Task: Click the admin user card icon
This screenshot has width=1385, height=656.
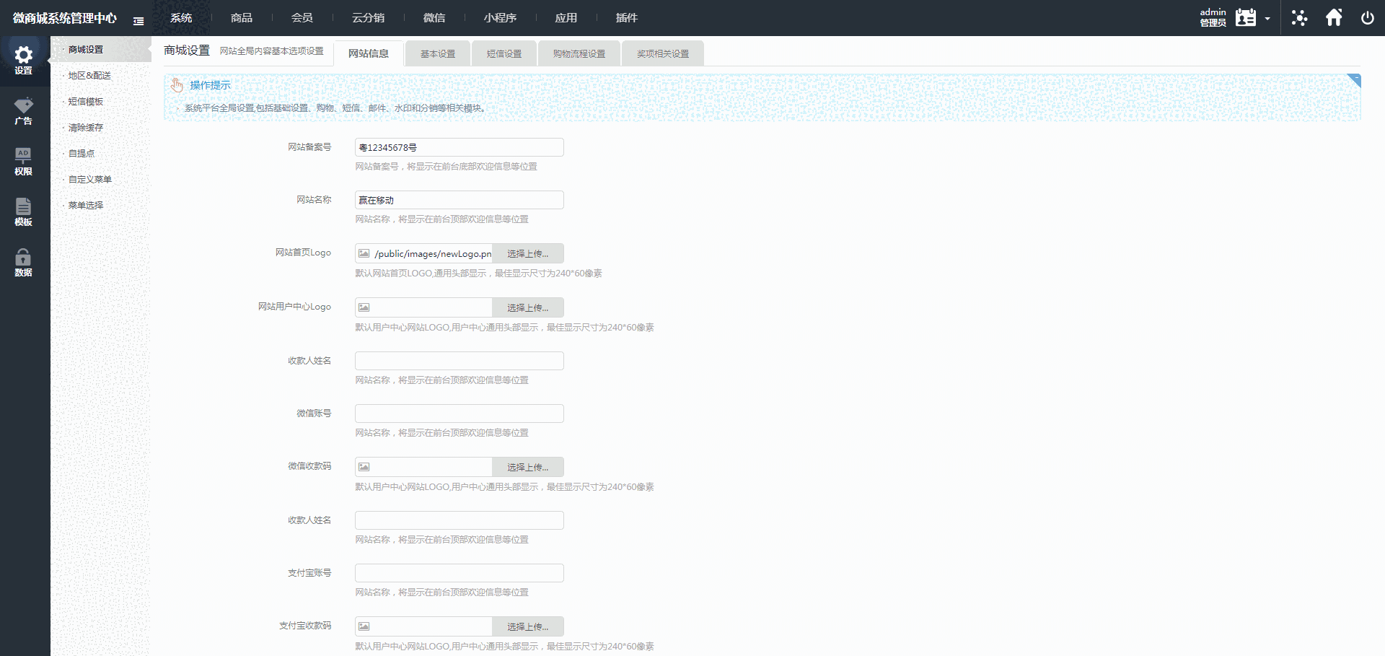Action: 1246,17
